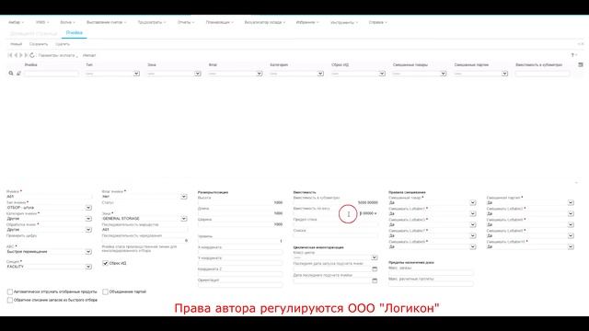The height and width of the screenshot is (331, 589).
Task: Open section dropdown showing FACILITY
Action: [x=88, y=267]
